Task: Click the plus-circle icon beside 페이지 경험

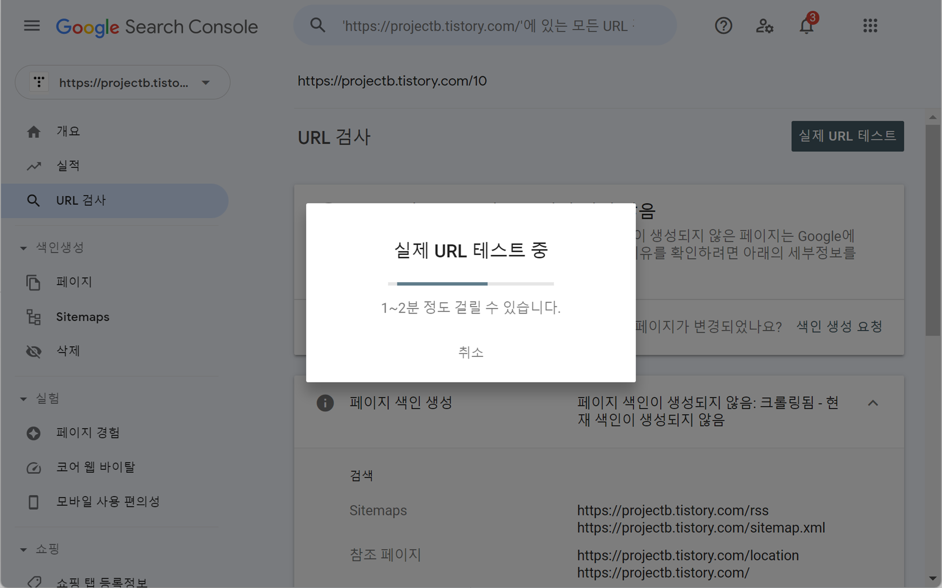Action: click(33, 433)
